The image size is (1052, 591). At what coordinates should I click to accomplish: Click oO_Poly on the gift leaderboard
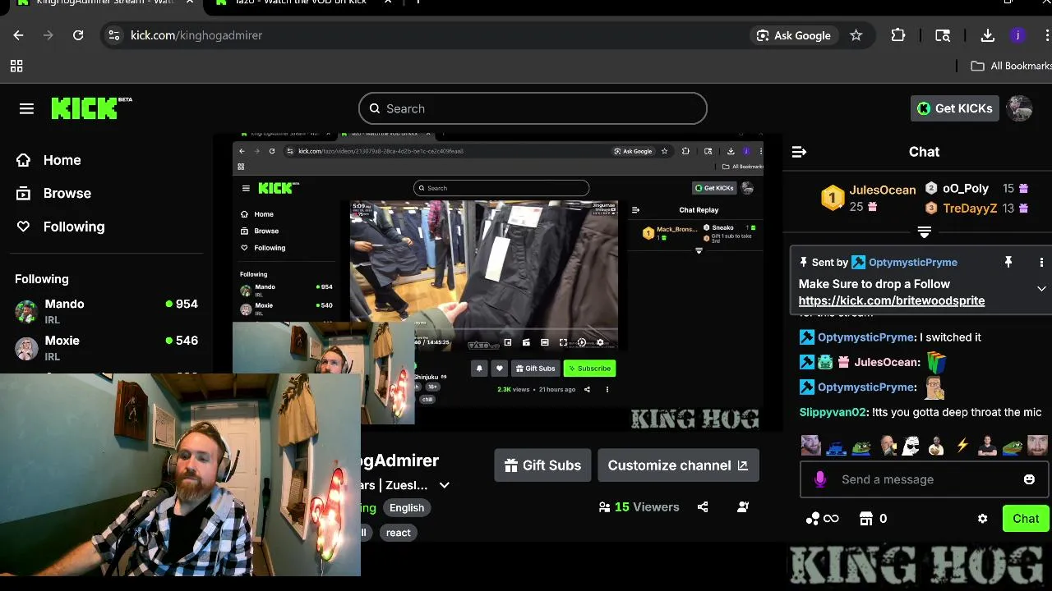[965, 188]
